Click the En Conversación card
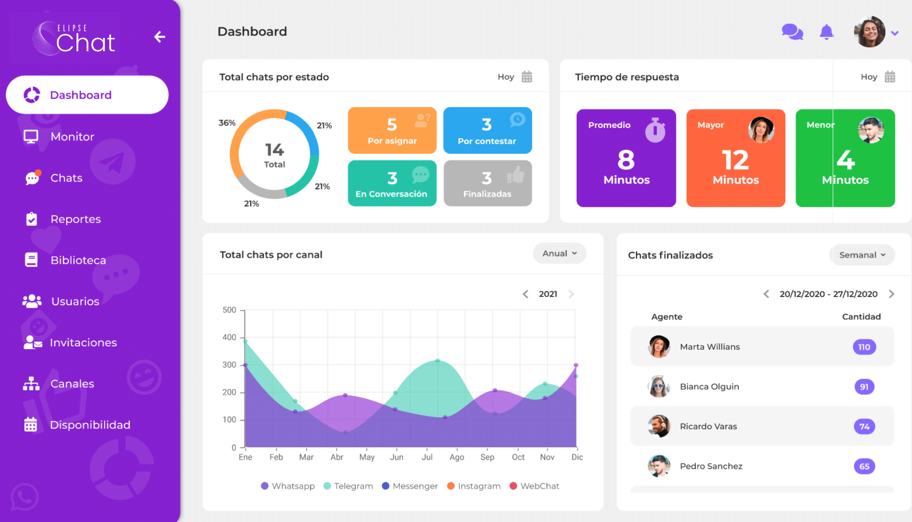912x522 pixels. click(392, 183)
